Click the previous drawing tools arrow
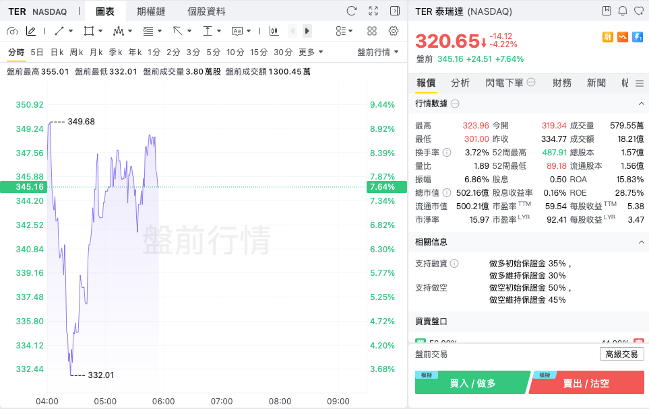 click(x=292, y=31)
